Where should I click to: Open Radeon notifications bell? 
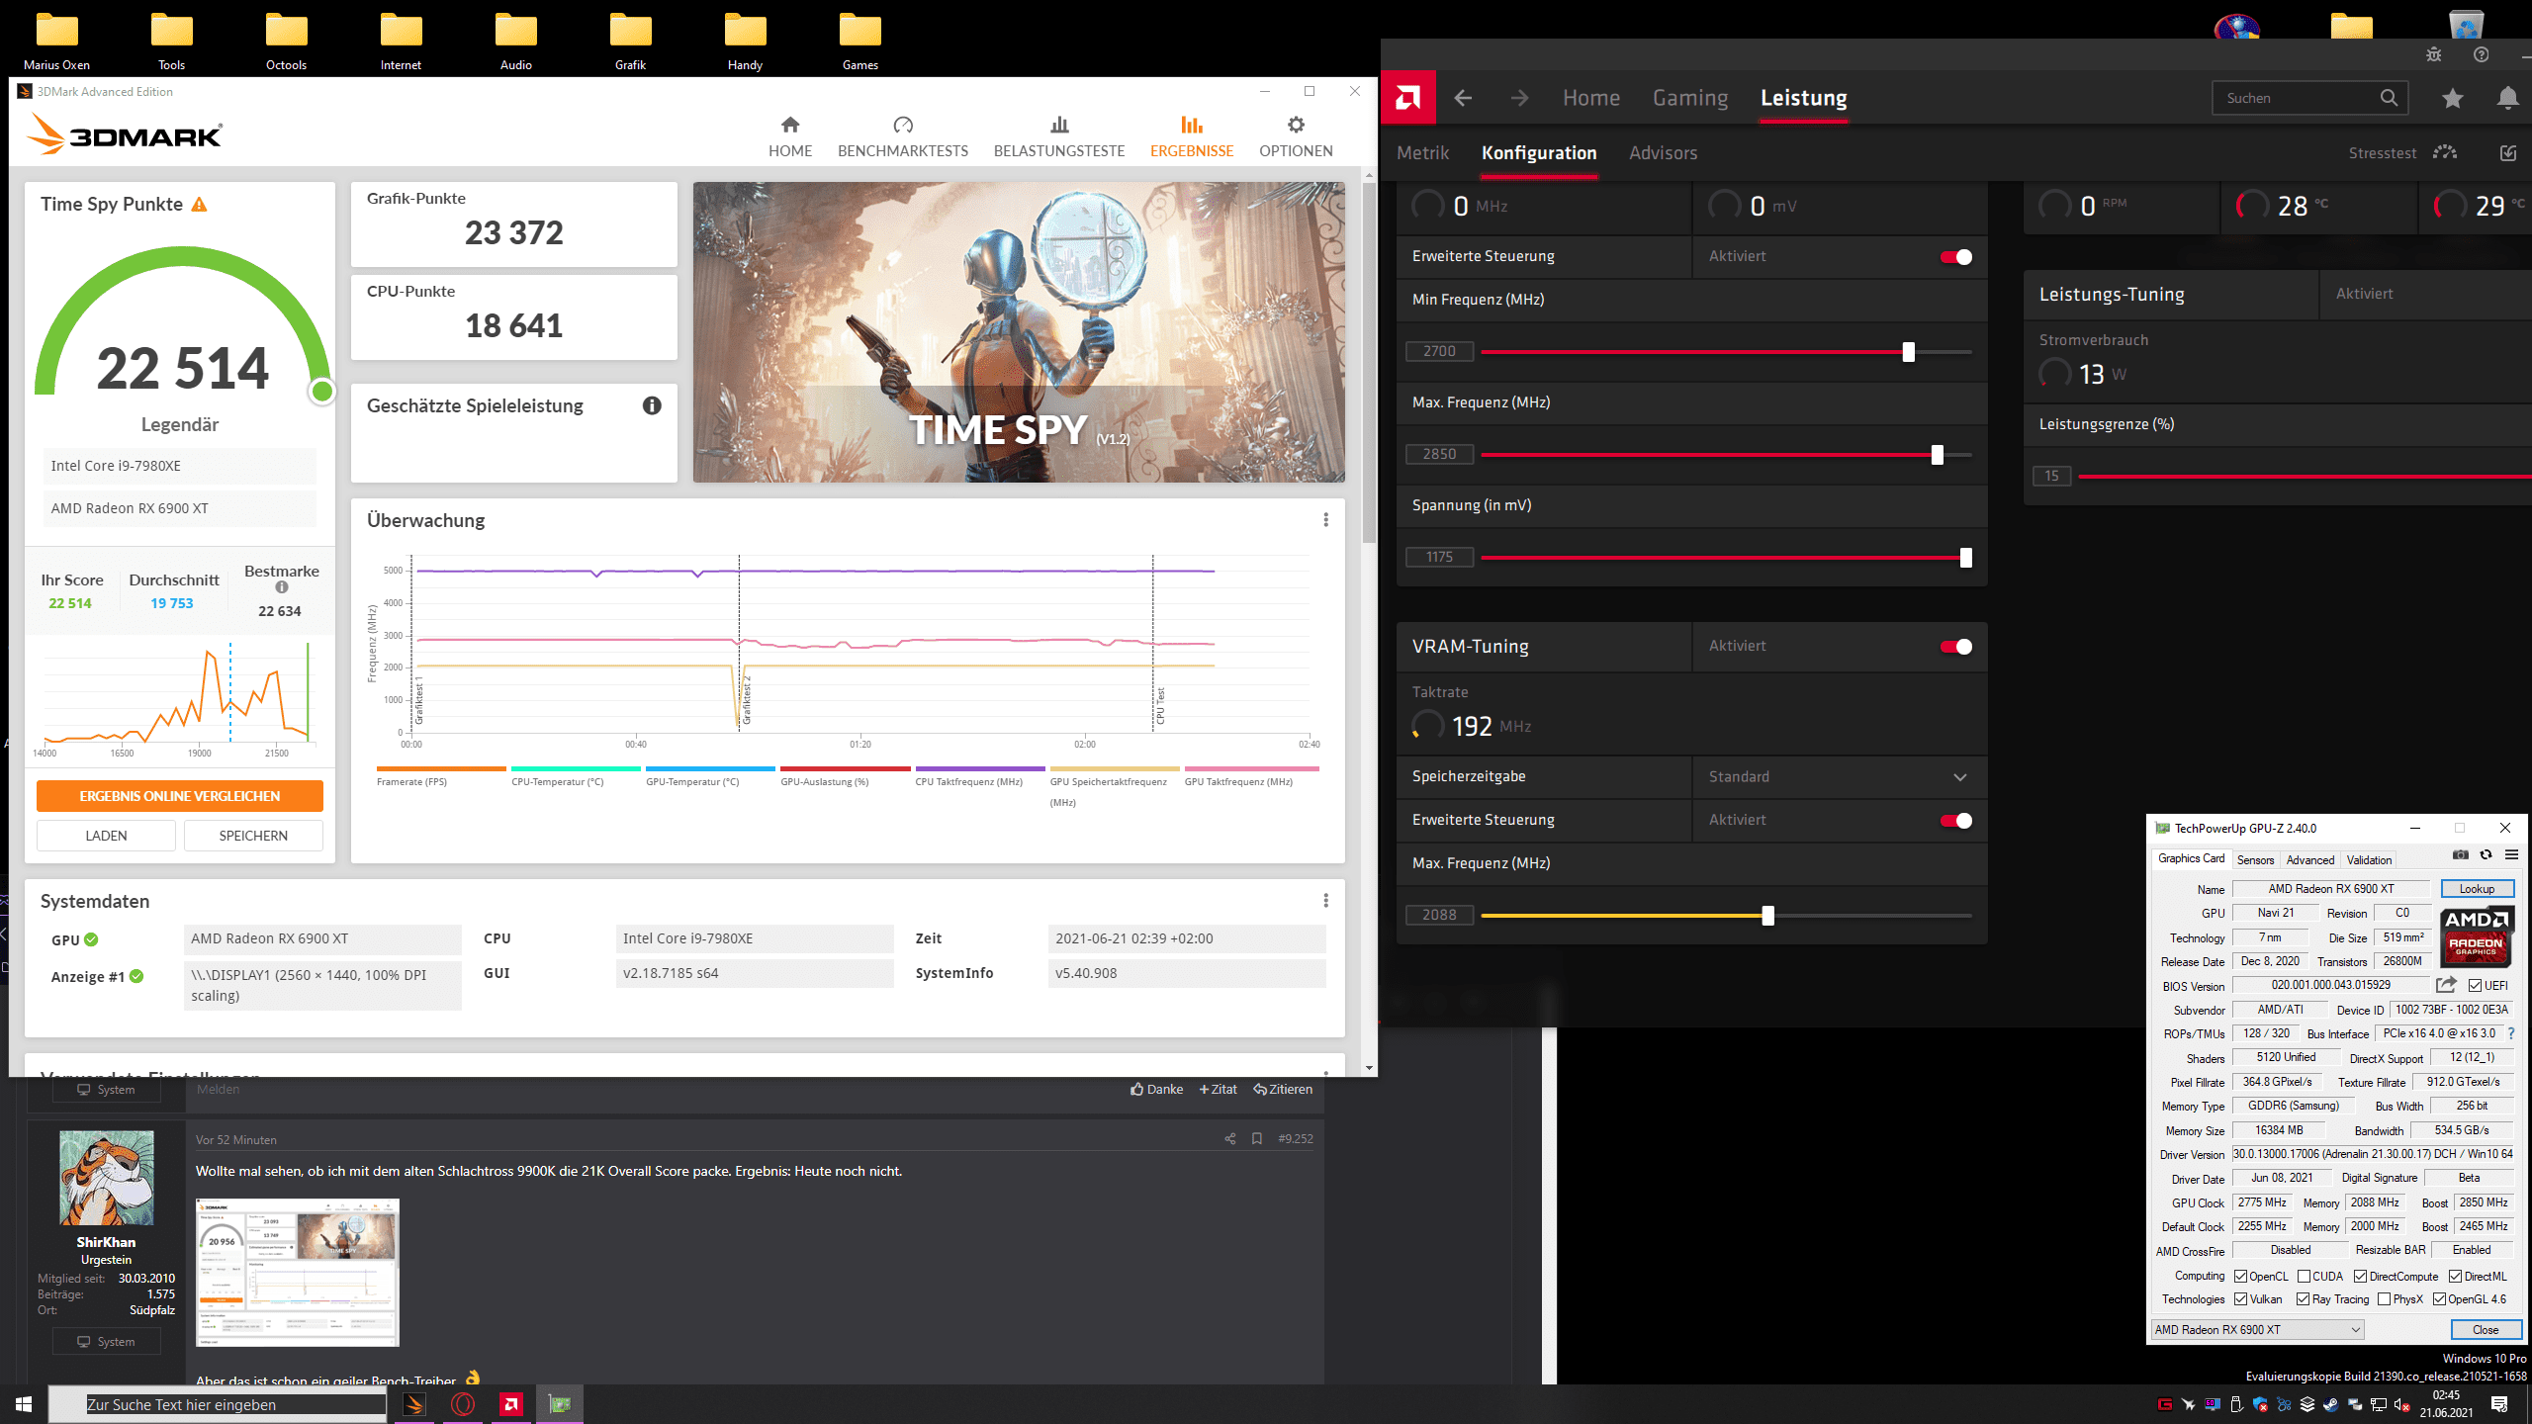click(x=2507, y=98)
